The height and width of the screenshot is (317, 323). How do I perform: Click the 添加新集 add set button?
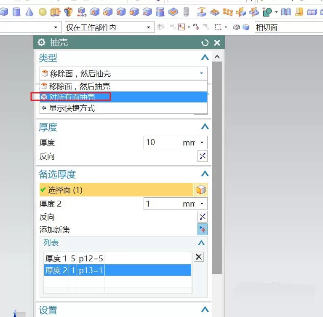click(202, 229)
